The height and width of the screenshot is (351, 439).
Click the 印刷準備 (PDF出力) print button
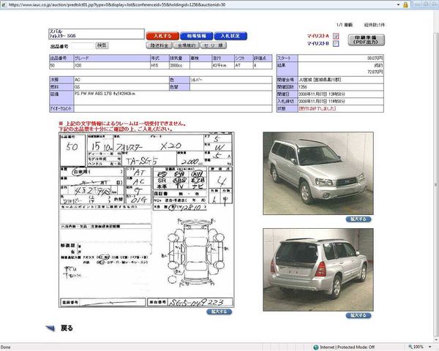[x=367, y=39]
